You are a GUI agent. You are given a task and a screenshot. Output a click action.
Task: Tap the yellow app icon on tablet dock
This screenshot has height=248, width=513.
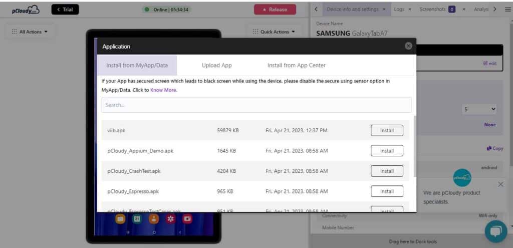[120, 219]
